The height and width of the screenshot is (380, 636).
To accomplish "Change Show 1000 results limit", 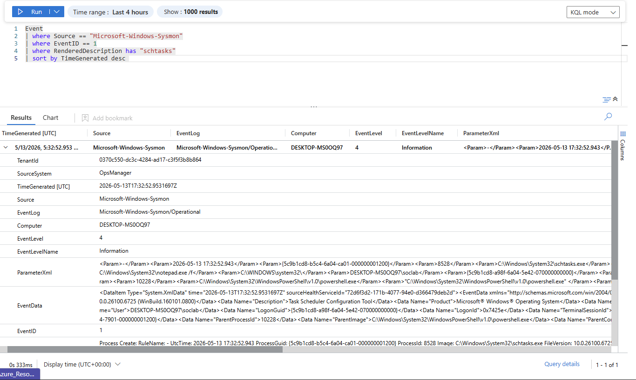I will click(190, 12).
